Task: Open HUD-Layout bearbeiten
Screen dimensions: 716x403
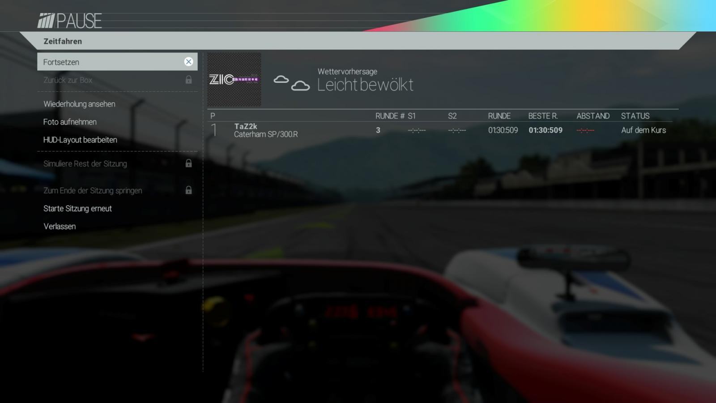Action: point(80,140)
